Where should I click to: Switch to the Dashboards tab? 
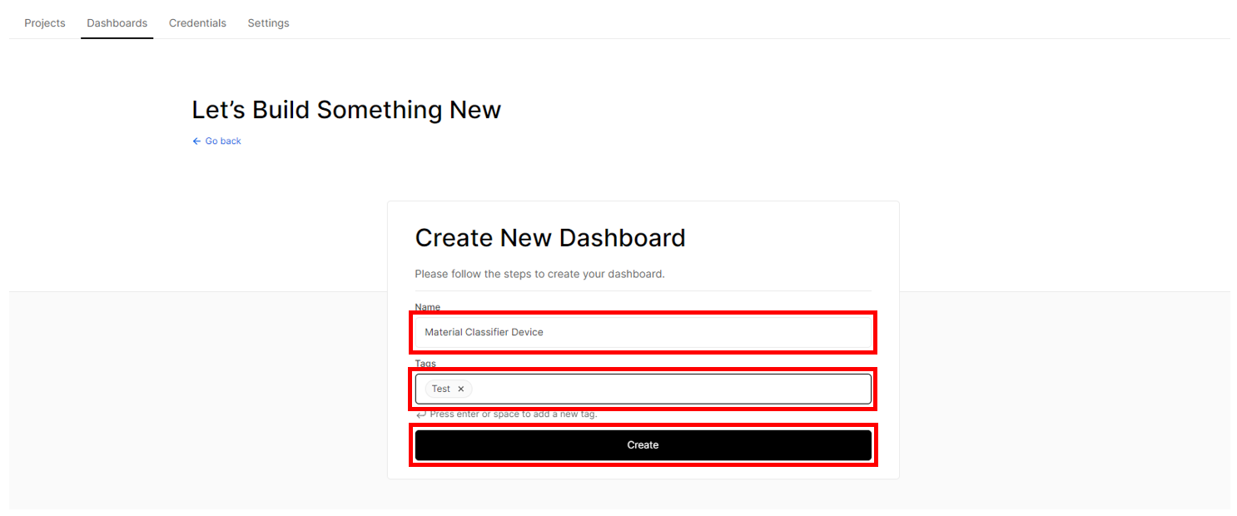tap(117, 23)
